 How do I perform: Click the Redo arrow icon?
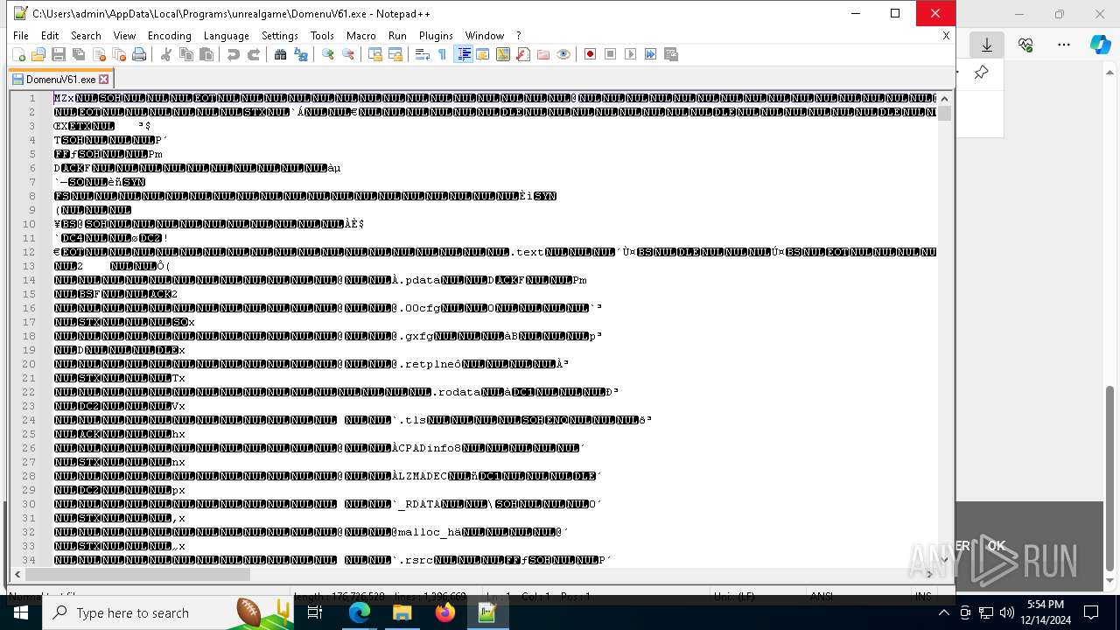coord(254,54)
